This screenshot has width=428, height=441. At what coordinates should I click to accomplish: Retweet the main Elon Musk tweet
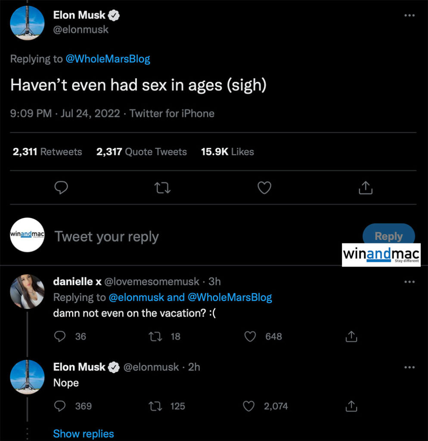[163, 188]
